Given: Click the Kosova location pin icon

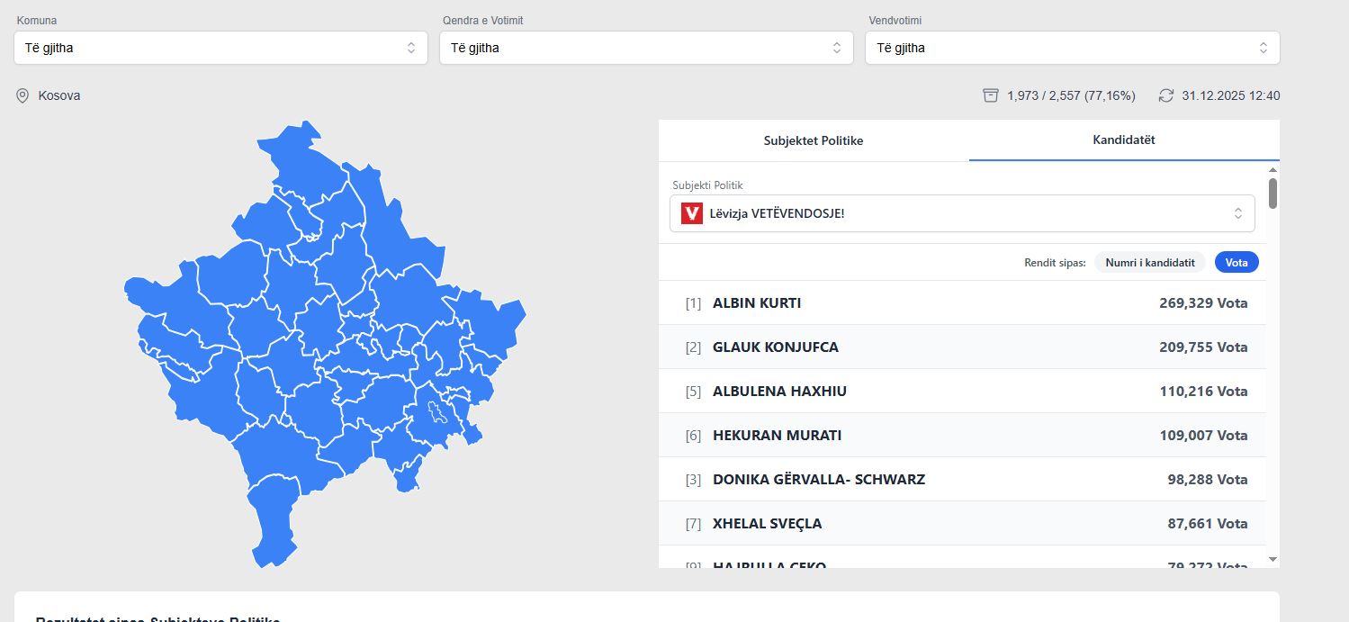Looking at the screenshot, I should pyautogui.click(x=22, y=95).
